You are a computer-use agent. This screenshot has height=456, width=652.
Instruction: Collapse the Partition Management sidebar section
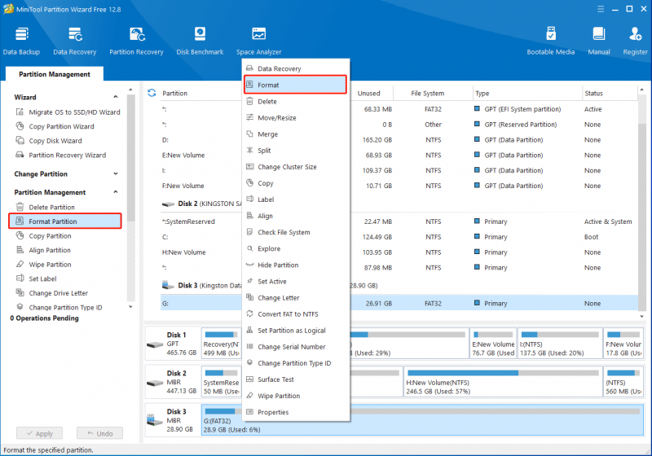pos(116,192)
